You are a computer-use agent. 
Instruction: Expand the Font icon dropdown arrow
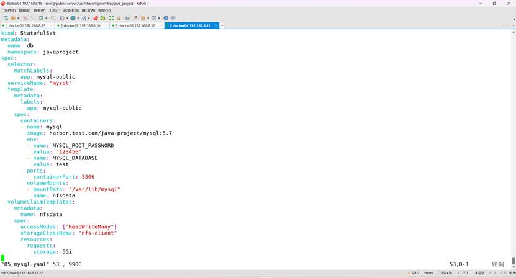click(89, 18)
